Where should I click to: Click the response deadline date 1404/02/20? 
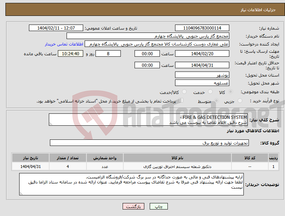202,53
